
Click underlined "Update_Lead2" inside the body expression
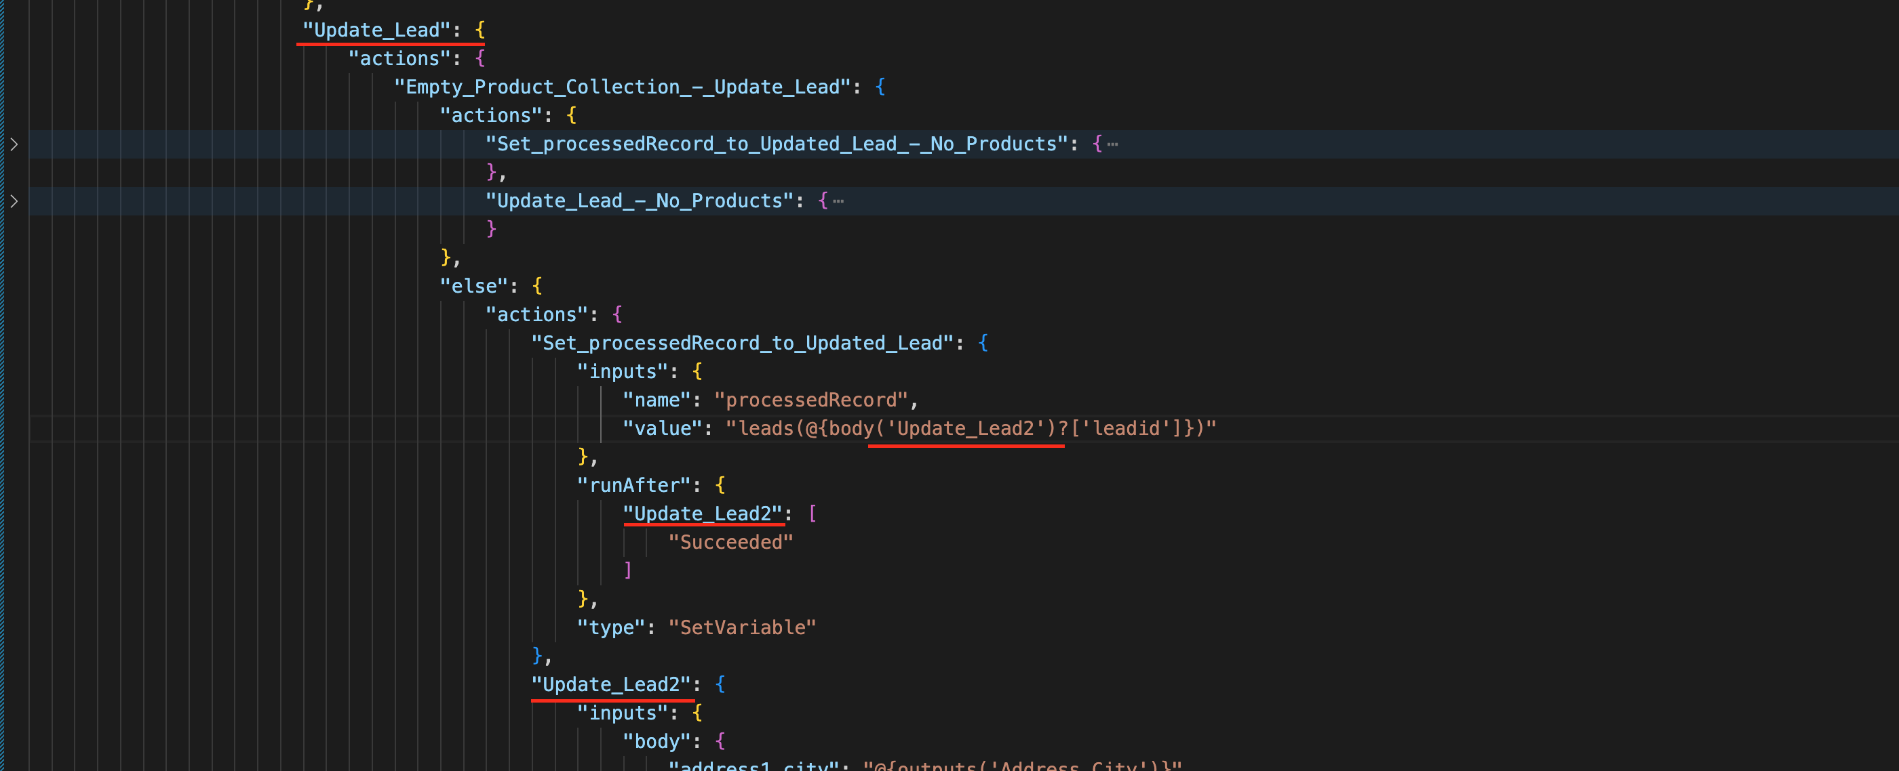click(966, 428)
